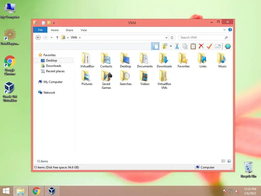261x196 pixels.
Task: Click the red X Delete toolbar icon
Action: point(201,46)
